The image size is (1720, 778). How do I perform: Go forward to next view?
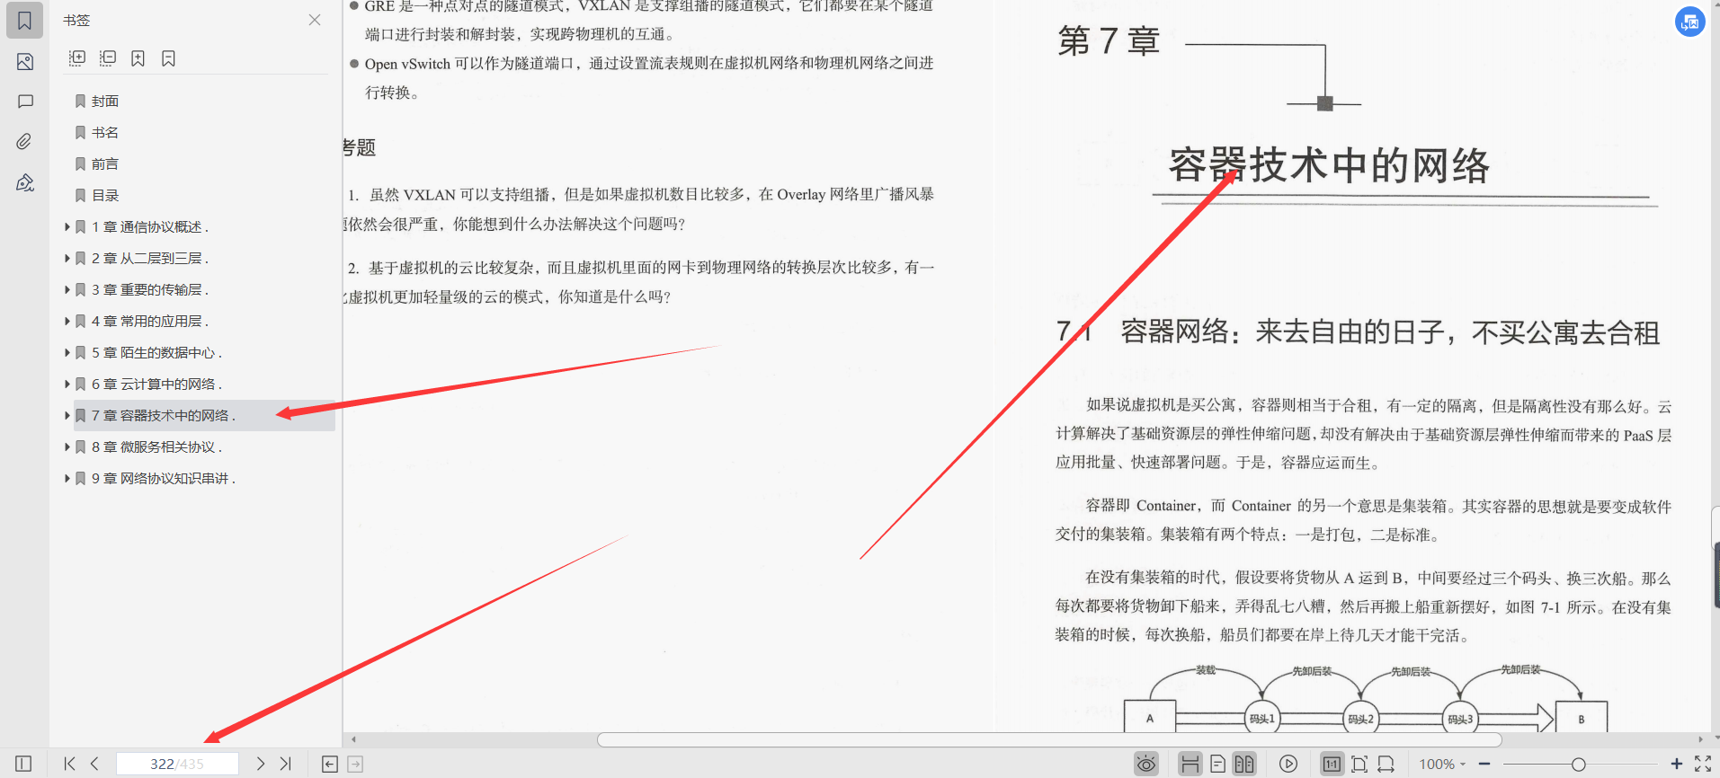click(x=355, y=765)
